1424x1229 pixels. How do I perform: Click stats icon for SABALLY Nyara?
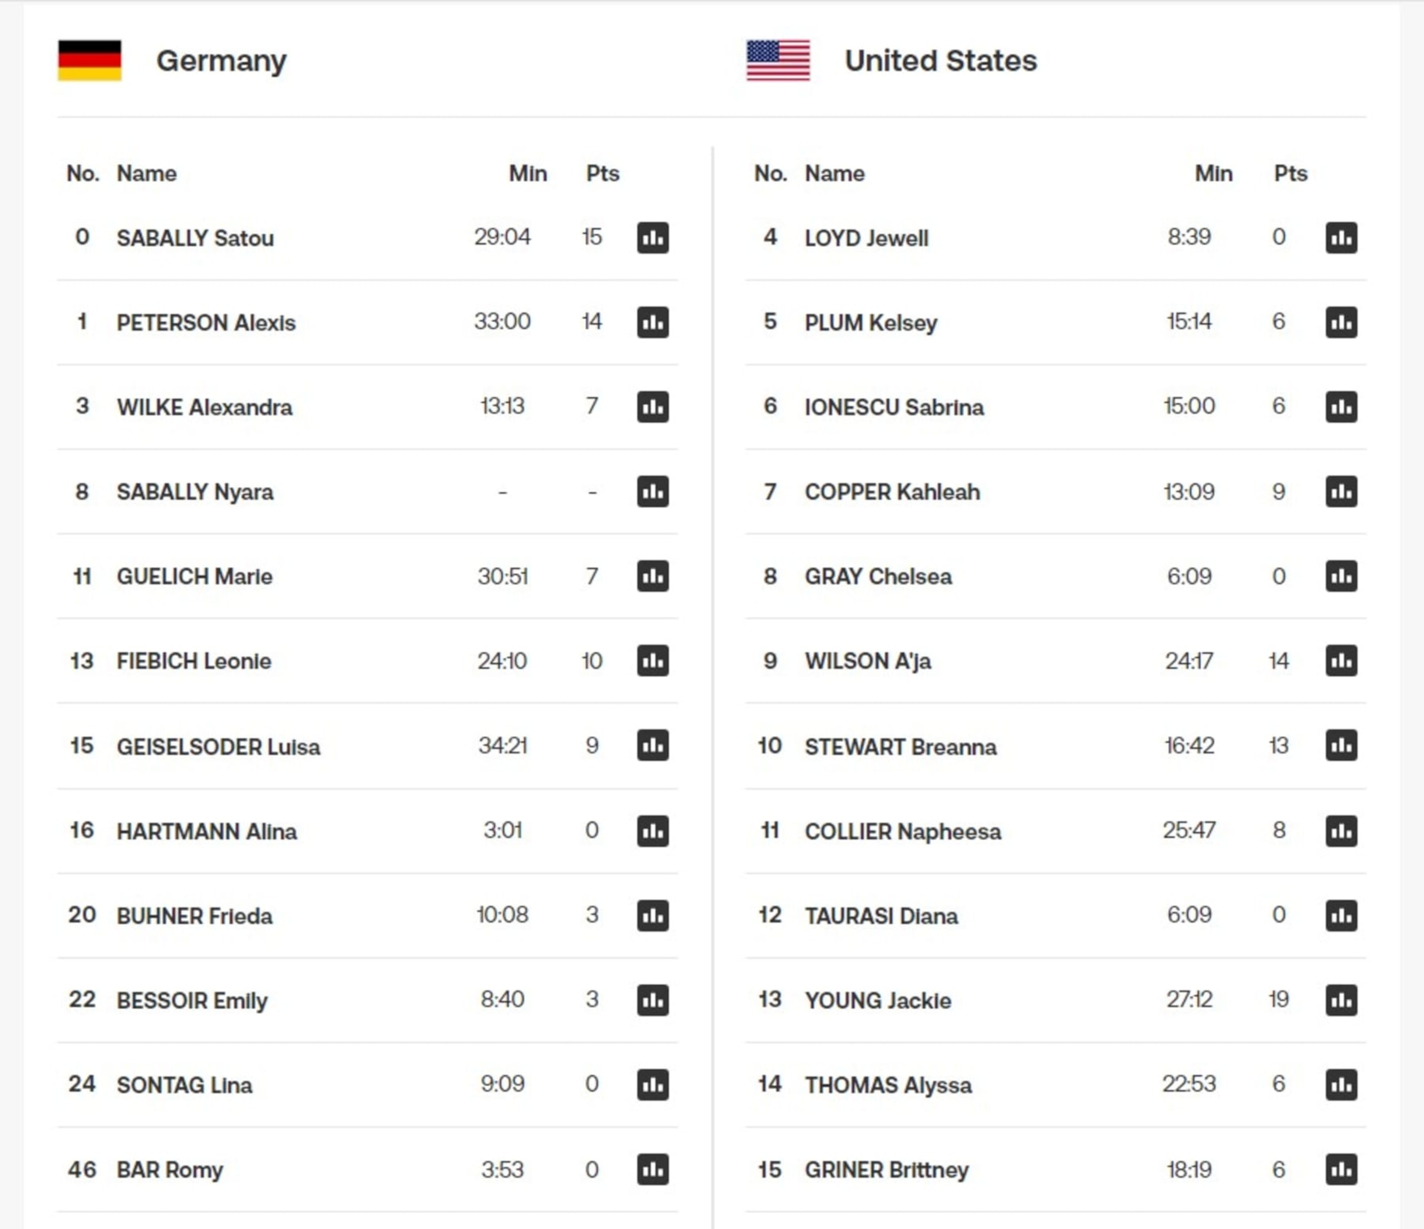pyautogui.click(x=652, y=492)
